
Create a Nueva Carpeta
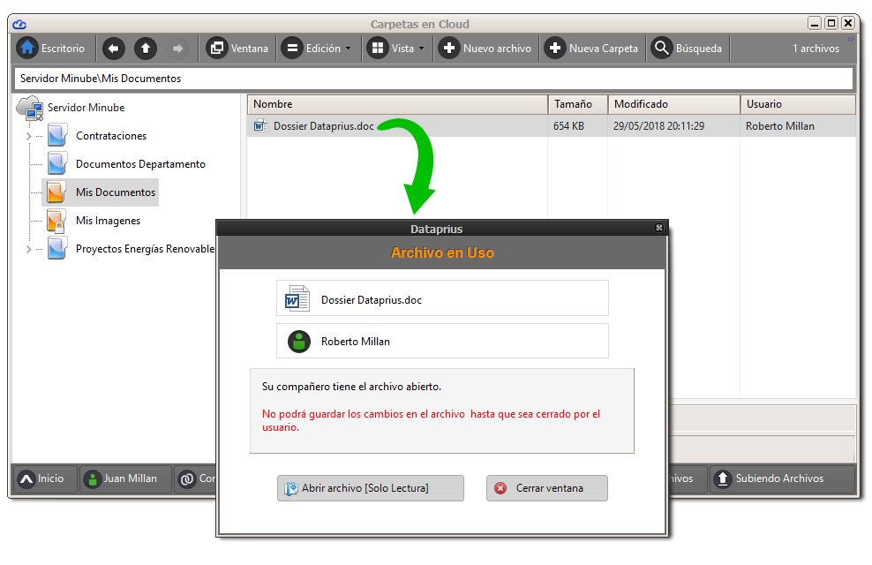[x=591, y=49]
